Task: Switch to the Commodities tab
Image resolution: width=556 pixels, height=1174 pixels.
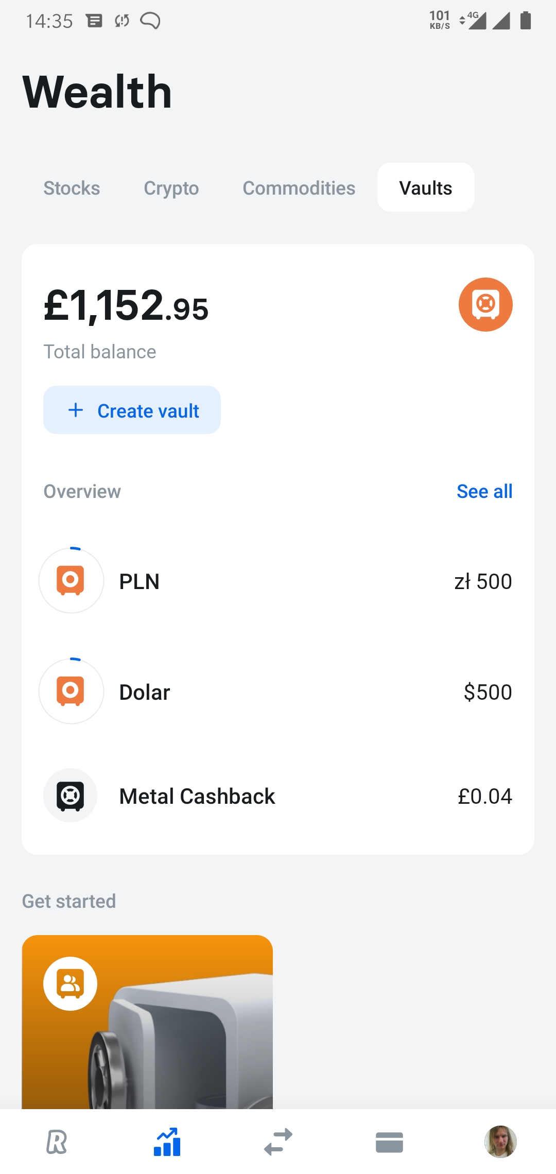Action: click(x=299, y=188)
